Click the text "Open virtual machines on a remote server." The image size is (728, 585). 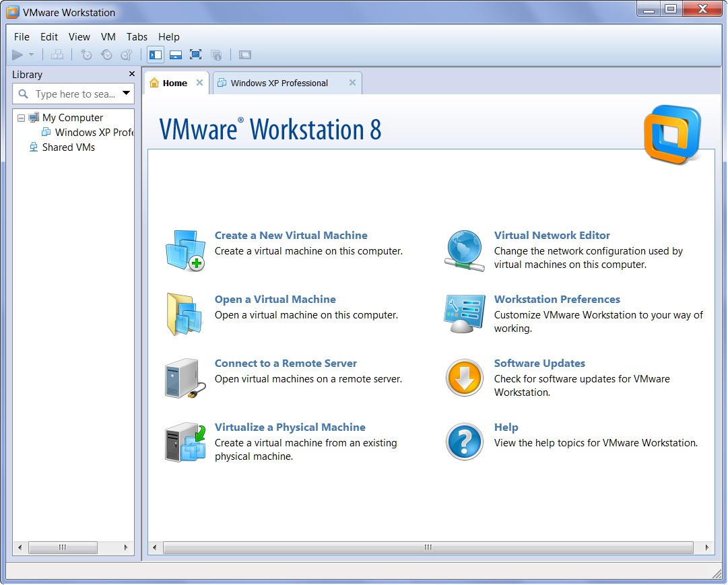[x=308, y=379]
